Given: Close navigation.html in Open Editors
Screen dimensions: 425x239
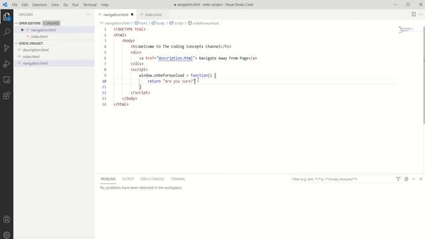Looking at the screenshot, I should coord(22,30).
